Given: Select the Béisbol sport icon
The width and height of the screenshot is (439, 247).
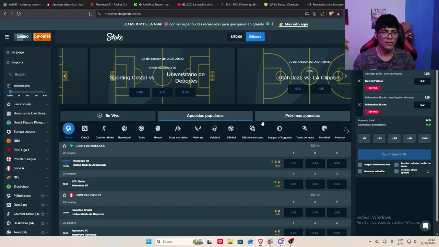Looking at the screenshot, I should [x=231, y=128].
